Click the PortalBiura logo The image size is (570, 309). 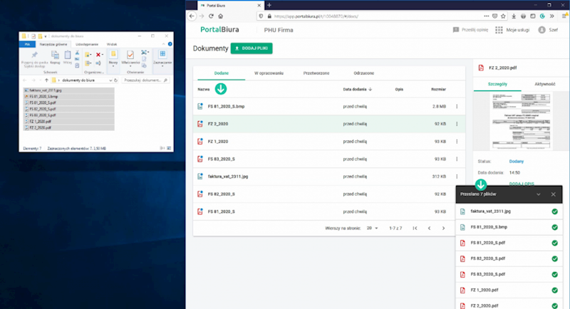coord(219,29)
